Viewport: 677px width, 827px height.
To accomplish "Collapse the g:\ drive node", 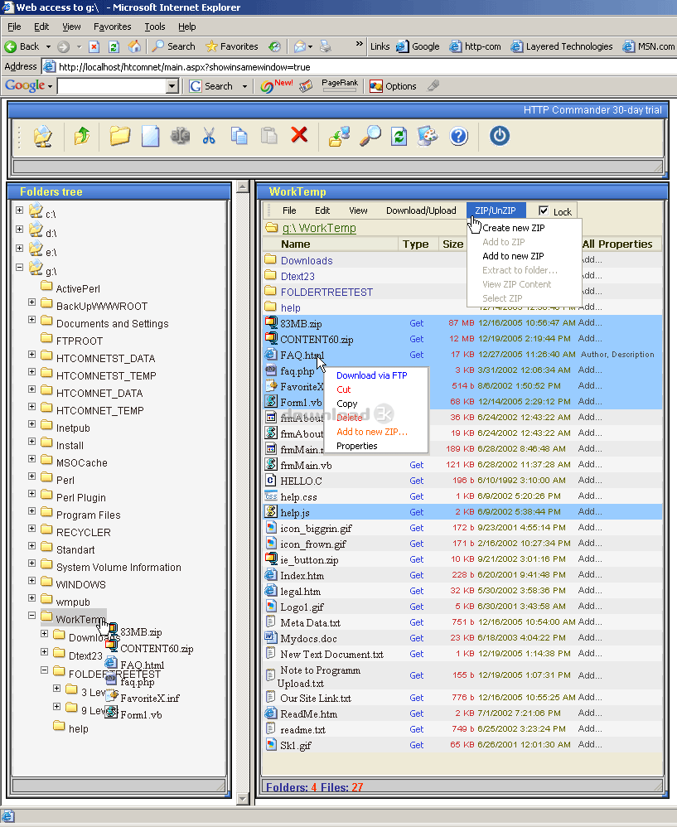I will point(20,267).
